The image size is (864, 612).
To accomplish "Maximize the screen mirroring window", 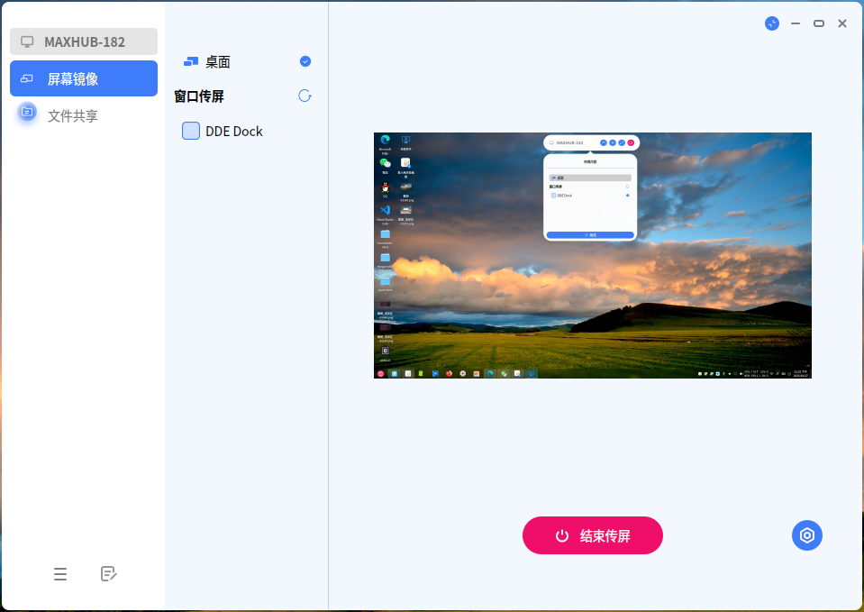I will tap(819, 23).
